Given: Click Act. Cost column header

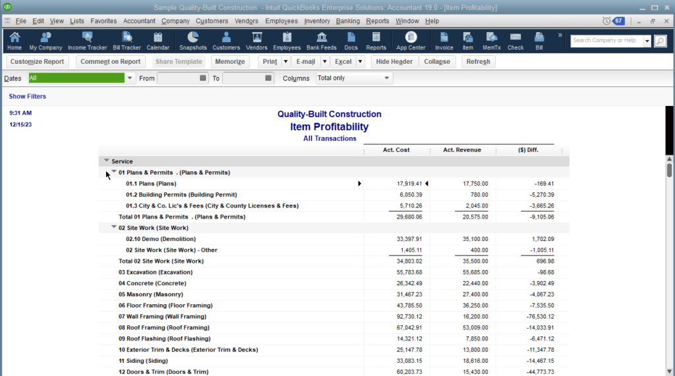Looking at the screenshot, I should pyautogui.click(x=396, y=149).
